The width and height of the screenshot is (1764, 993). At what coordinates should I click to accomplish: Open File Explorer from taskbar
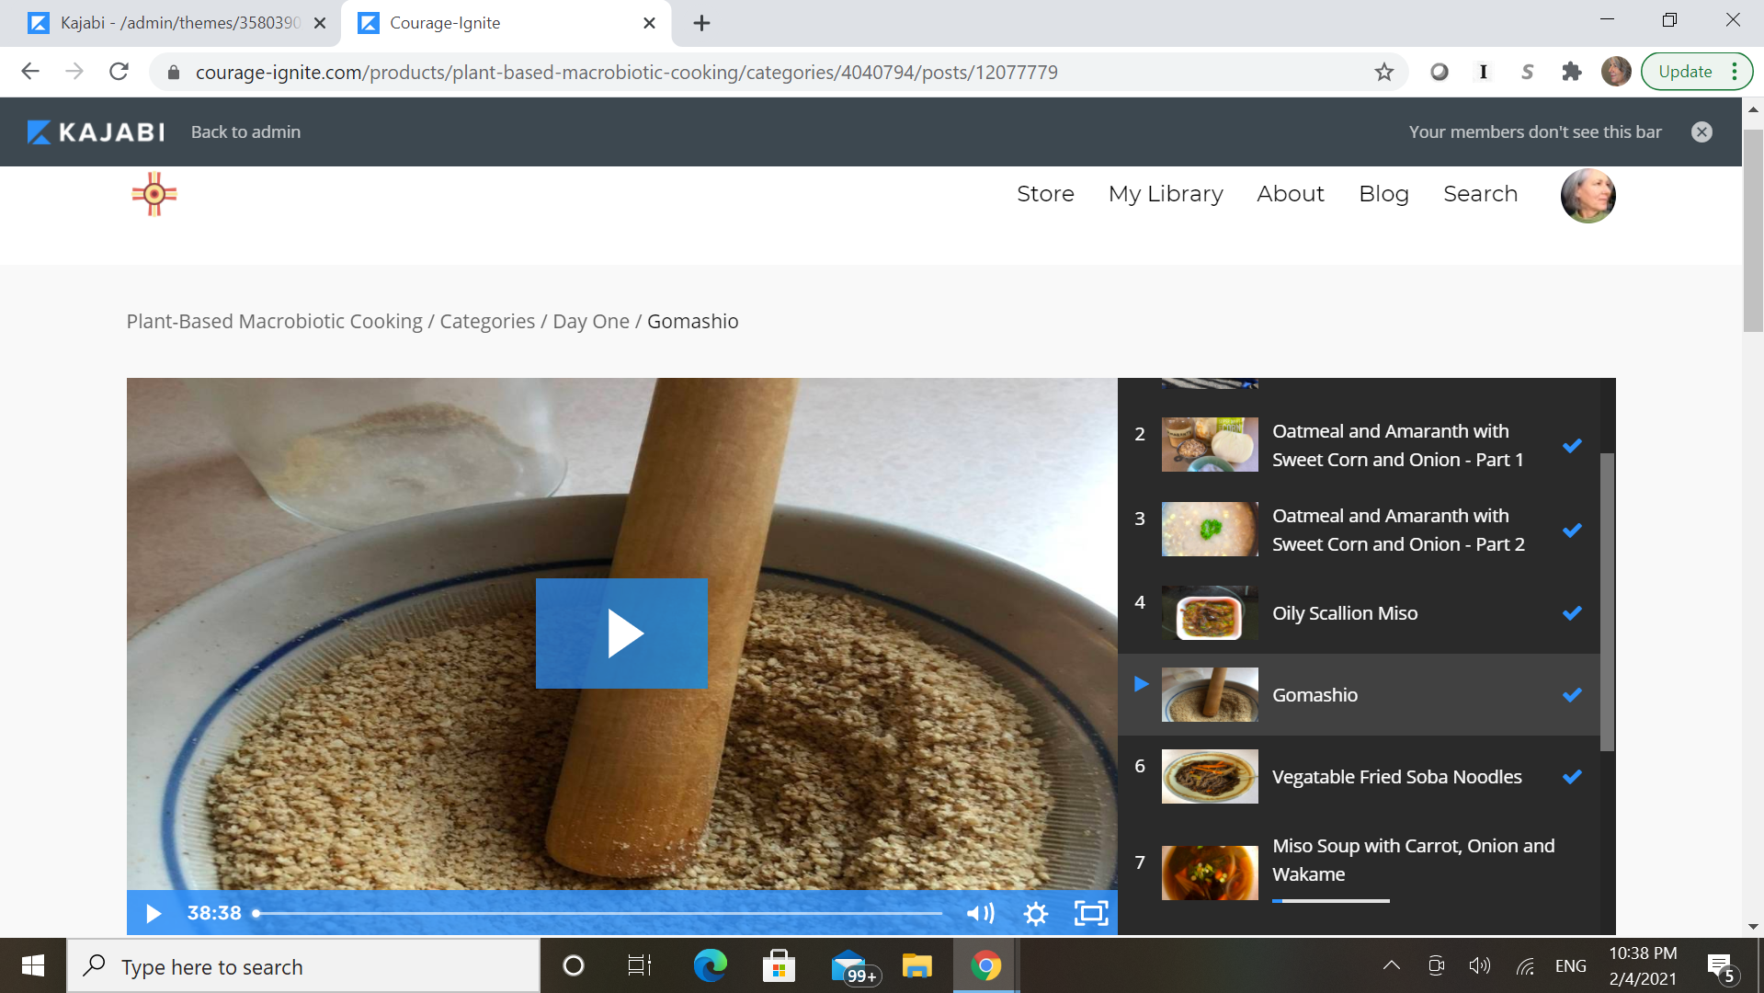916,965
